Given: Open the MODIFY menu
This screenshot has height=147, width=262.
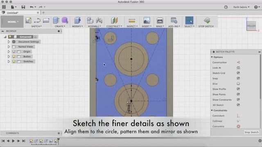Looking at the screenshot, I should pyautogui.click(x=77, y=26).
